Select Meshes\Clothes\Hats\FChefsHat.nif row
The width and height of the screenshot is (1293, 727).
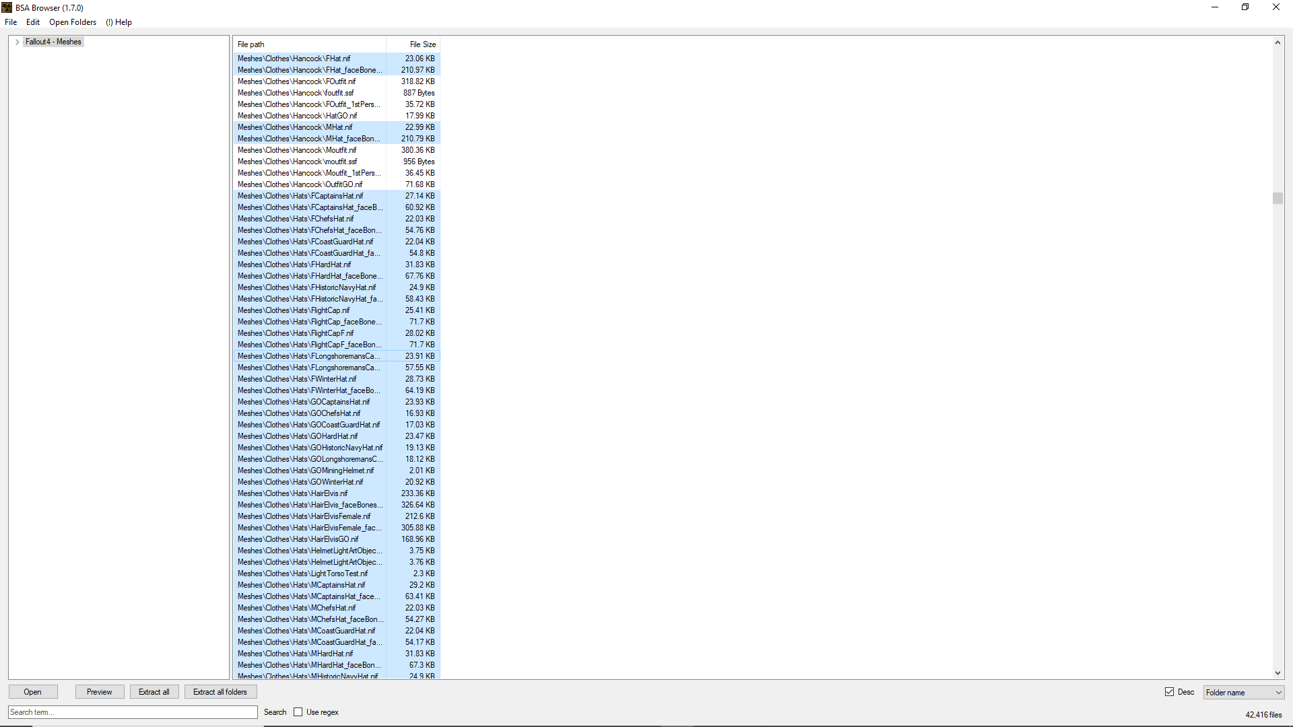click(337, 219)
